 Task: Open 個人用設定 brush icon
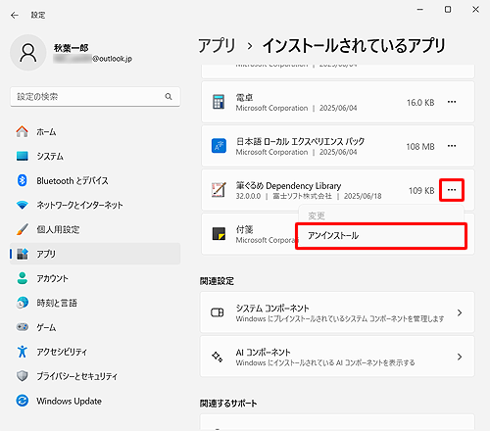[x=23, y=229]
